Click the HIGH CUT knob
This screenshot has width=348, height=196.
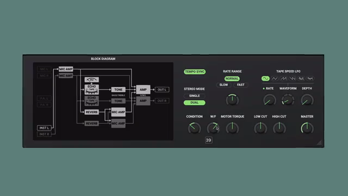279,128
